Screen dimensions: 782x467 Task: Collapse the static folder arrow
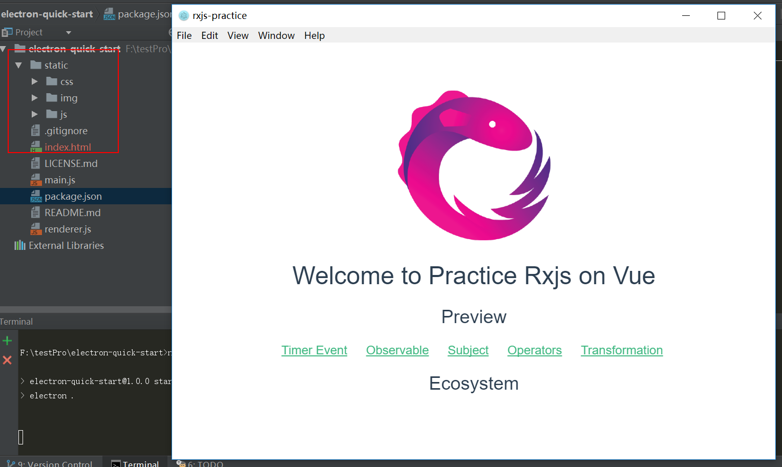click(x=18, y=65)
